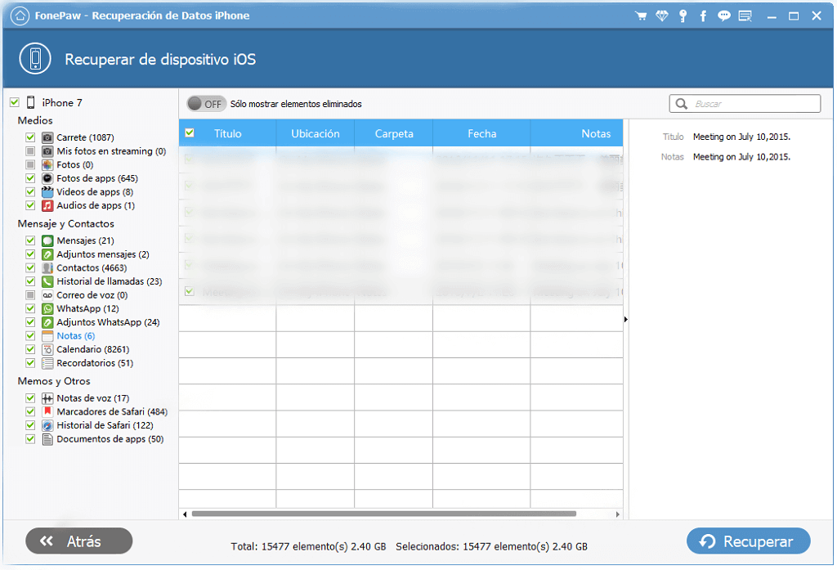This screenshot has height=570, width=837.
Task: Sort table by Notas column
Action: pos(577,133)
